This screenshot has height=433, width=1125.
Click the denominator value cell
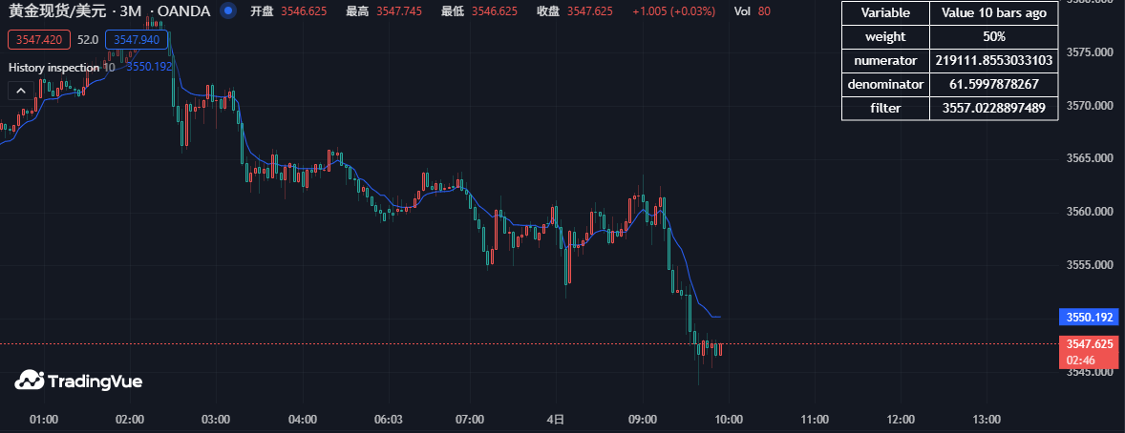[993, 85]
